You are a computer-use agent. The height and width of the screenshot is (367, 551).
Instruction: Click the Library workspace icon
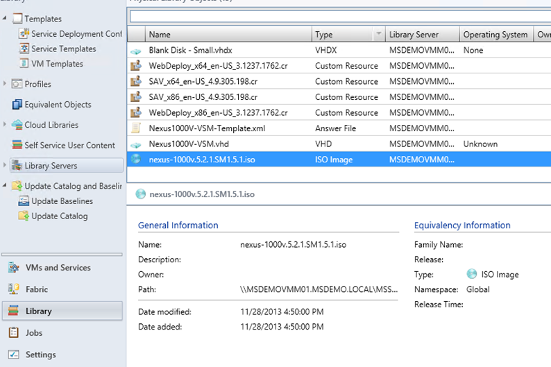[14, 311]
